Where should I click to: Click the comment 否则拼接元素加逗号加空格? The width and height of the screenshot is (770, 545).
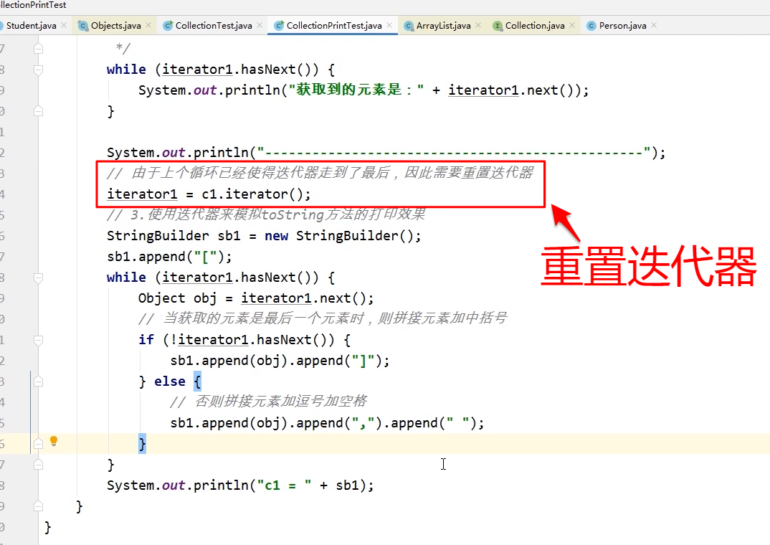pos(268,402)
